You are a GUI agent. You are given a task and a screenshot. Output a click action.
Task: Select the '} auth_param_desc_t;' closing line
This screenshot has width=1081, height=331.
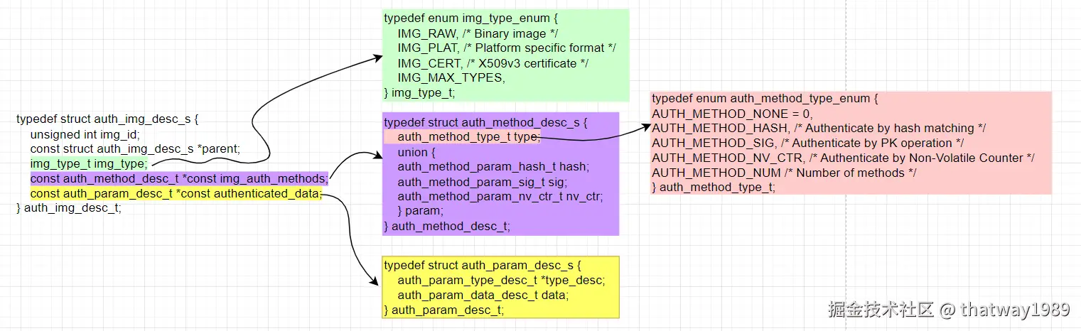pos(444,310)
